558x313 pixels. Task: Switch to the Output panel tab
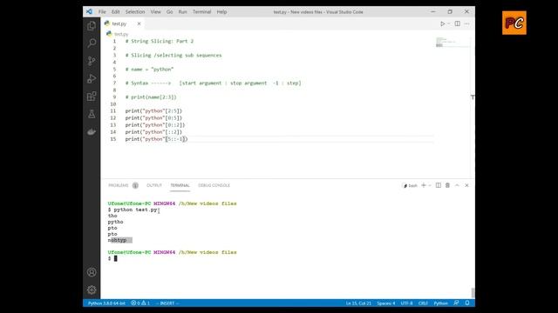tap(154, 185)
